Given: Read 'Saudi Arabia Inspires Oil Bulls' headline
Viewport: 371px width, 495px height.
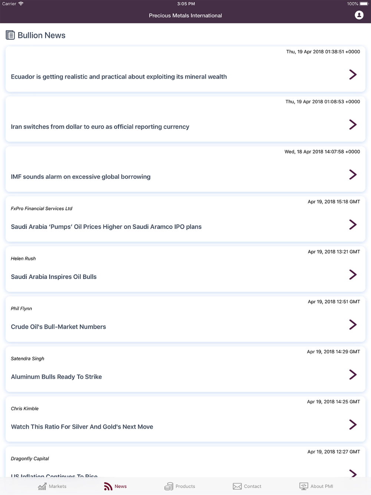Looking at the screenshot, I should coord(54,277).
